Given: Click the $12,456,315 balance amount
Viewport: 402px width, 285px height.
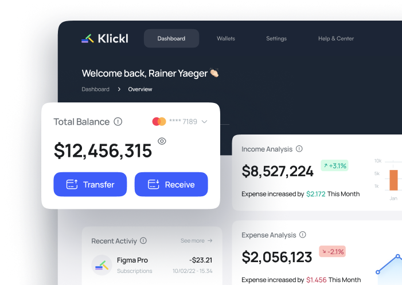Looking at the screenshot, I should coord(103,151).
